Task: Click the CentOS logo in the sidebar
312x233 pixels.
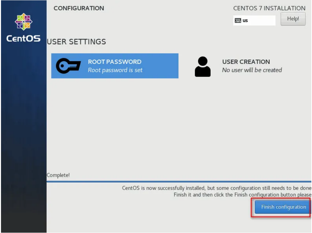Action: point(23,22)
